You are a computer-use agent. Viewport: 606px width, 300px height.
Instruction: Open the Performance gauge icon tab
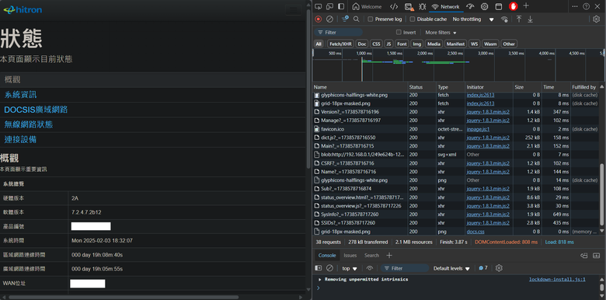click(470, 6)
